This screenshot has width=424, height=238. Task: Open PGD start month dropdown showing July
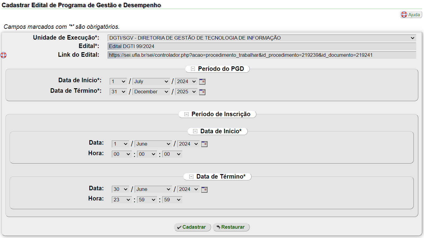(x=151, y=81)
